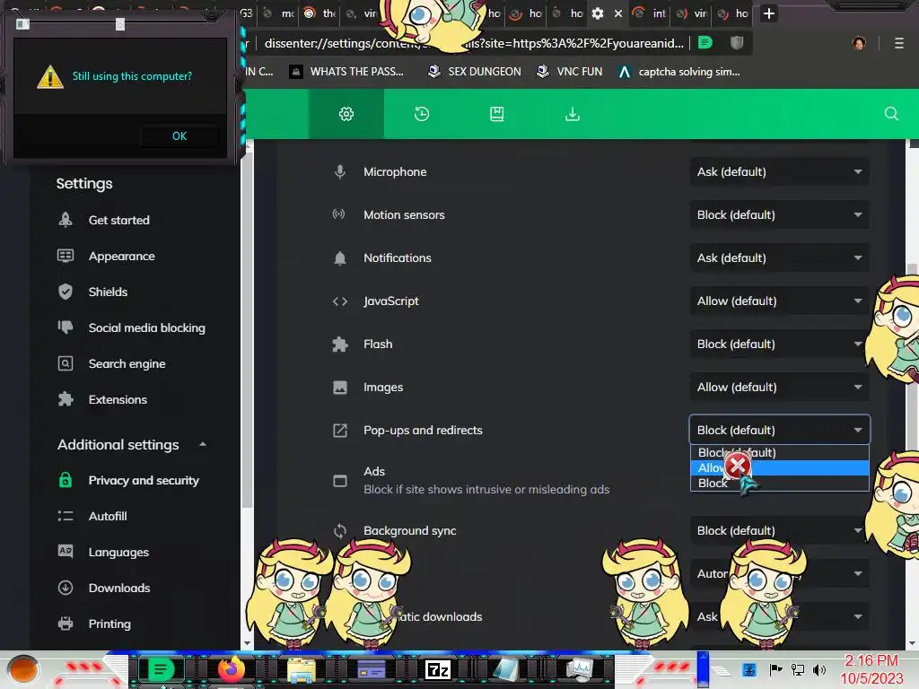
Task: Select Allow in the pop-ups dropdown list
Action: 780,467
